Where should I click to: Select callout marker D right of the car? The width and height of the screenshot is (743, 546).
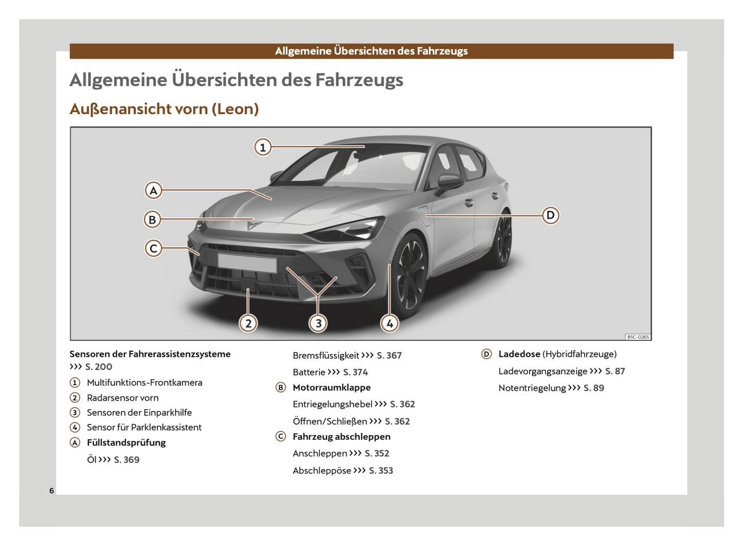click(550, 215)
